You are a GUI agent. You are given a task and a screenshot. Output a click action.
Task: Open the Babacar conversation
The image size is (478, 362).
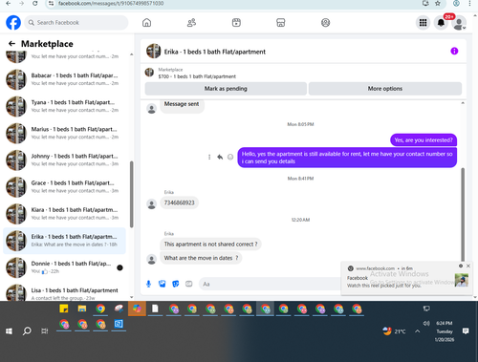[64, 79]
